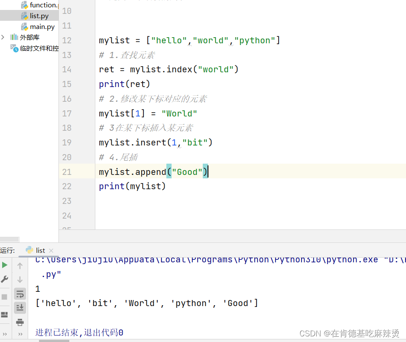
Task: Click the down arrow in run panel
Action: (20, 280)
